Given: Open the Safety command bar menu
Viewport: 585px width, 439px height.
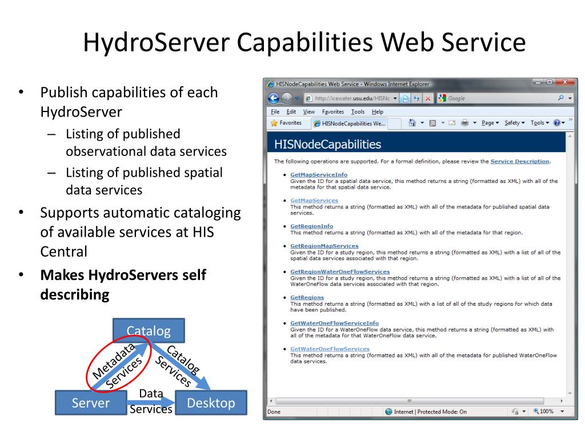Looking at the screenshot, I should (x=515, y=123).
